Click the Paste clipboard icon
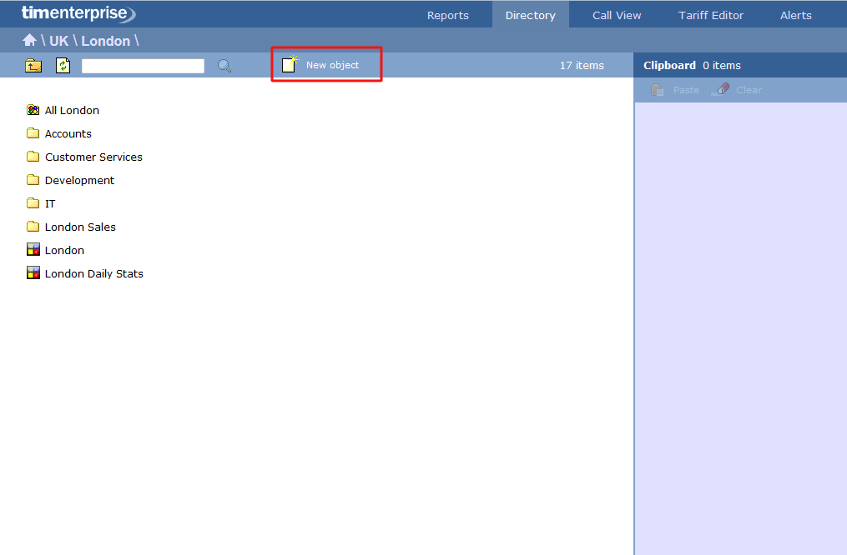The height and width of the screenshot is (555, 847). pos(658,89)
